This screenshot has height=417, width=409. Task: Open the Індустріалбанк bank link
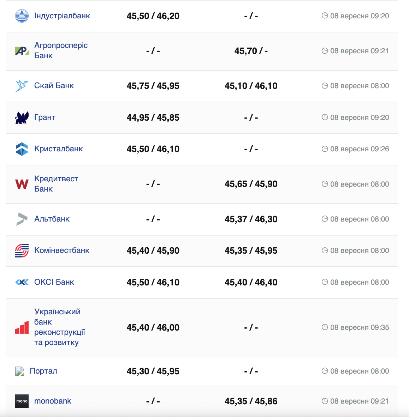click(x=62, y=16)
